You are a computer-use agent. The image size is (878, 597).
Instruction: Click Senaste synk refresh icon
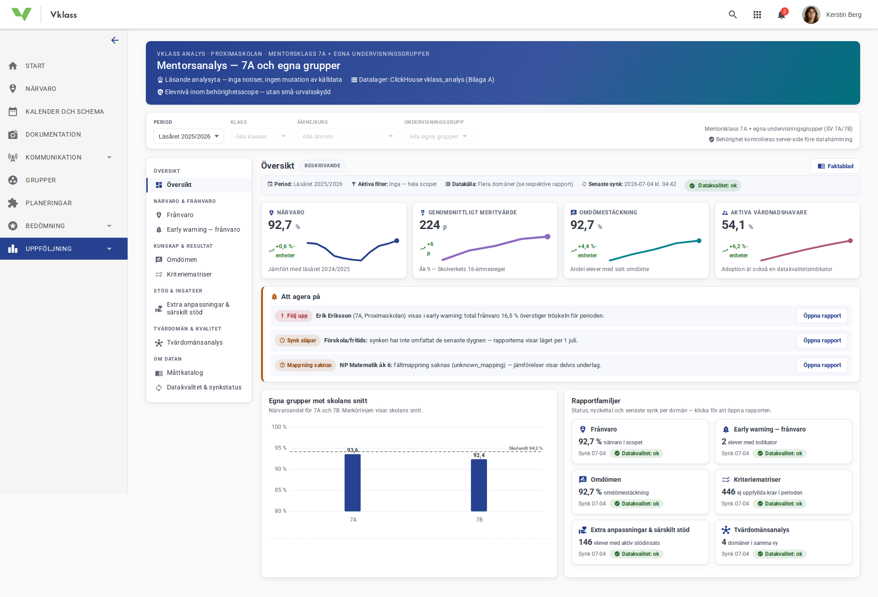pos(584,184)
